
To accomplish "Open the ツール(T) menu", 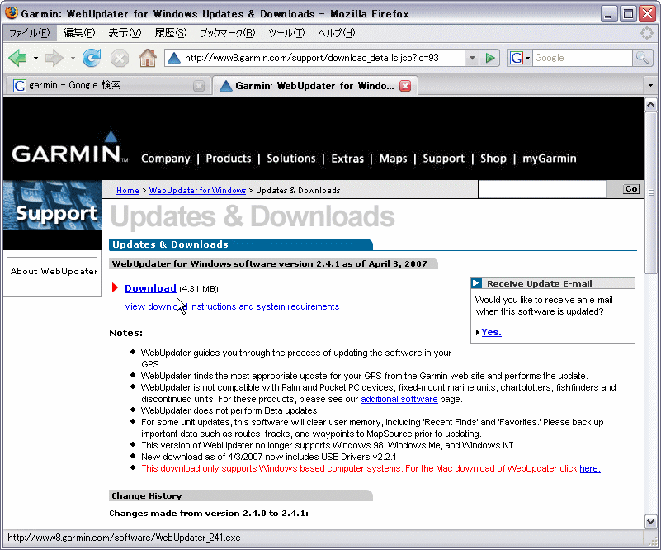I will pos(286,33).
